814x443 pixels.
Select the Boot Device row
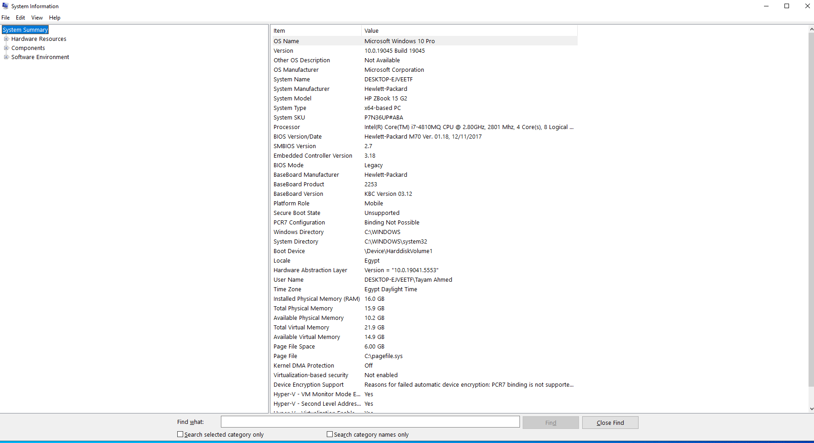click(424, 251)
